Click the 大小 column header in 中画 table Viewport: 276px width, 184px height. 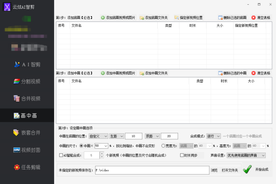[x=251, y=81]
